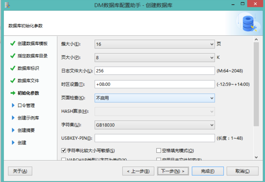Select the 口令管理 step

[26, 105]
